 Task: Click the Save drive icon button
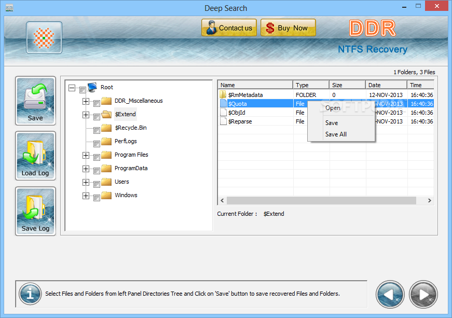click(35, 101)
